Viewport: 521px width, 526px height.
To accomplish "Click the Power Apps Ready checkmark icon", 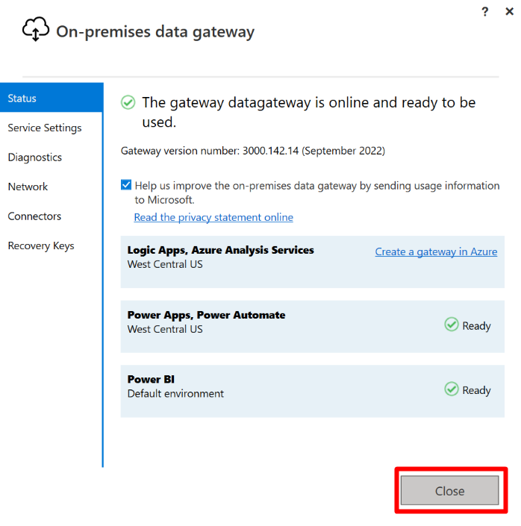I will (x=452, y=325).
